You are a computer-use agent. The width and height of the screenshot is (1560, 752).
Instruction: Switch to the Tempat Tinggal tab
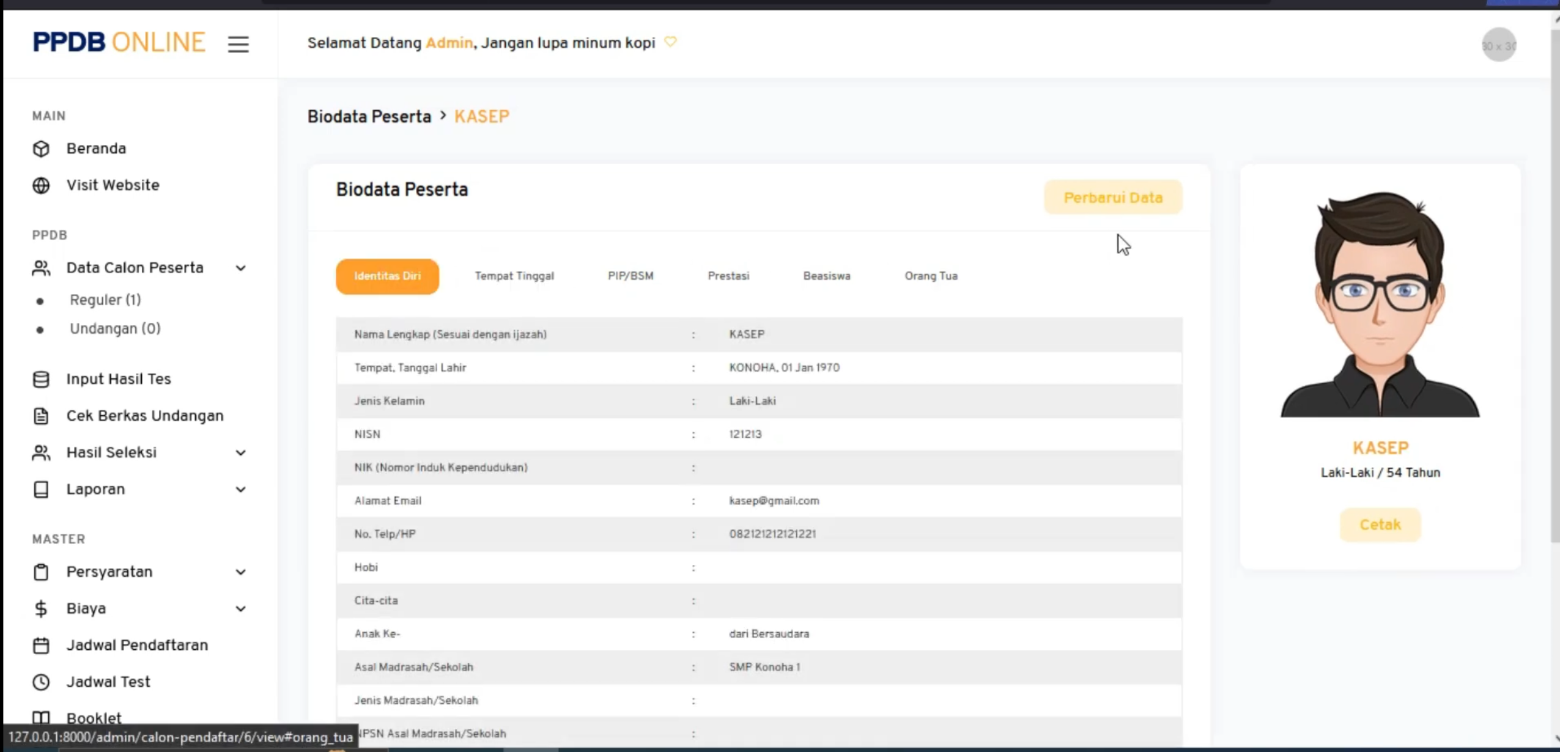514,276
